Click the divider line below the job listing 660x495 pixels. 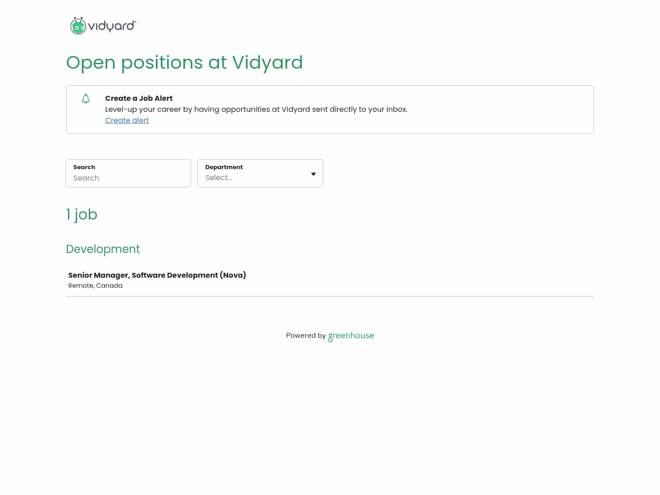pyautogui.click(x=330, y=297)
